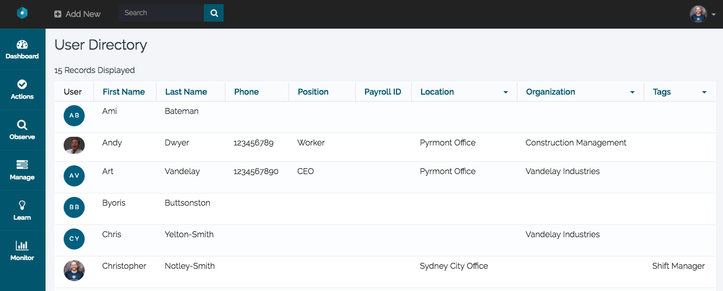Open the Learn lightbulb icon

point(22,205)
